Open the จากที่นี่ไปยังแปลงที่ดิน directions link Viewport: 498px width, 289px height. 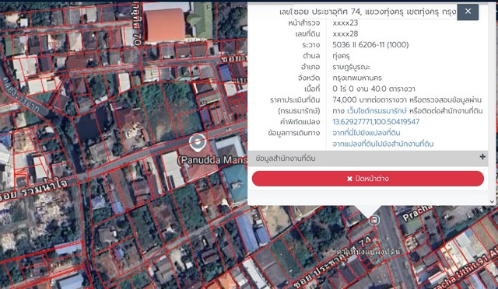(366, 133)
